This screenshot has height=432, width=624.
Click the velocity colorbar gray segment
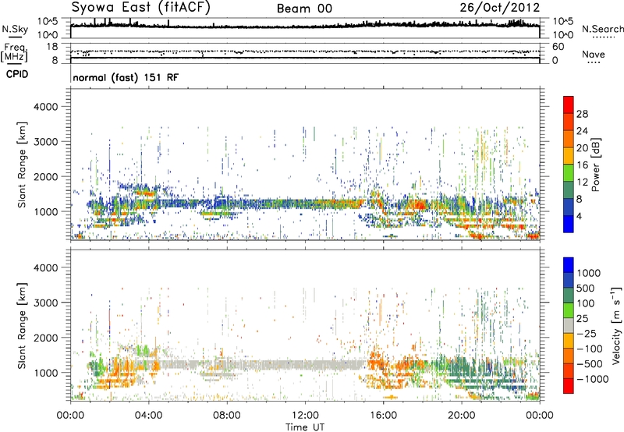click(x=569, y=326)
